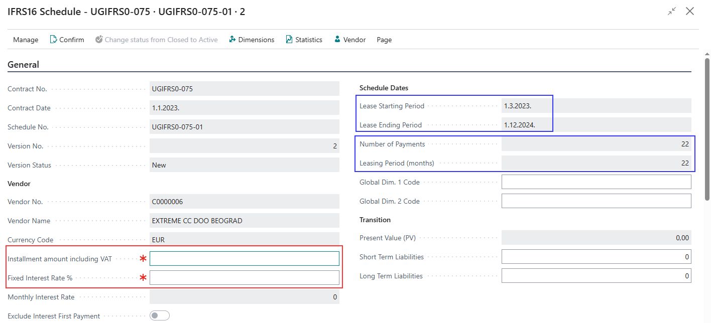This screenshot has width=711, height=323.
Task: Click the Global Dim. 2 Code field
Action: (x=597, y=201)
